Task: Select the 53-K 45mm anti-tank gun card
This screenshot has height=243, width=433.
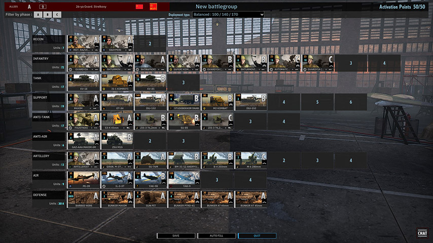Action: click(x=117, y=121)
